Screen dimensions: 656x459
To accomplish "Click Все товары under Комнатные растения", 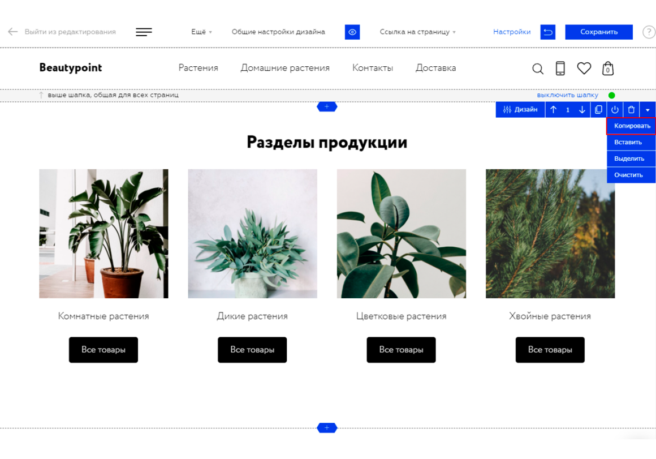I will (103, 350).
